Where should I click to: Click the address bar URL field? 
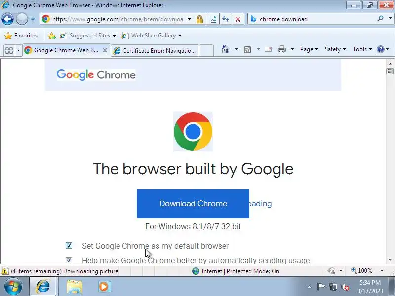117,19
